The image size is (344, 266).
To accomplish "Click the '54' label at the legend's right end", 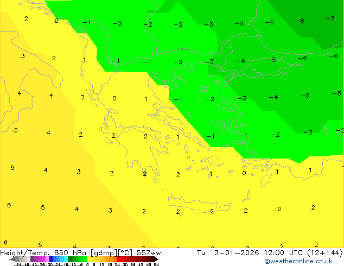I will [156, 265].
